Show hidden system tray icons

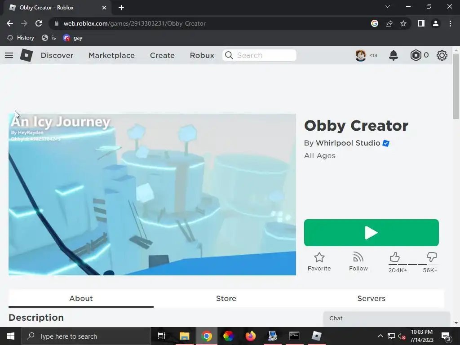click(380, 336)
